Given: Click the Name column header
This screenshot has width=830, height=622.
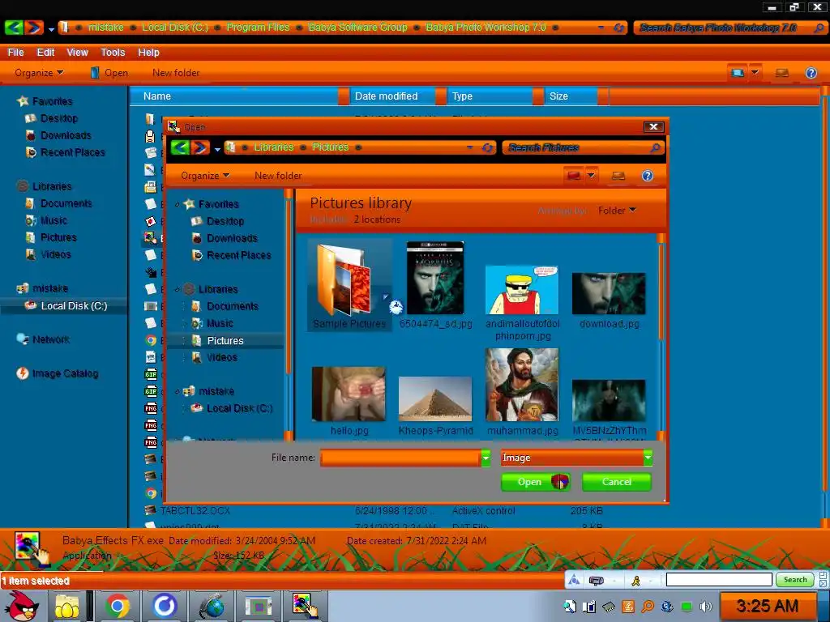Looking at the screenshot, I should pyautogui.click(x=234, y=96).
